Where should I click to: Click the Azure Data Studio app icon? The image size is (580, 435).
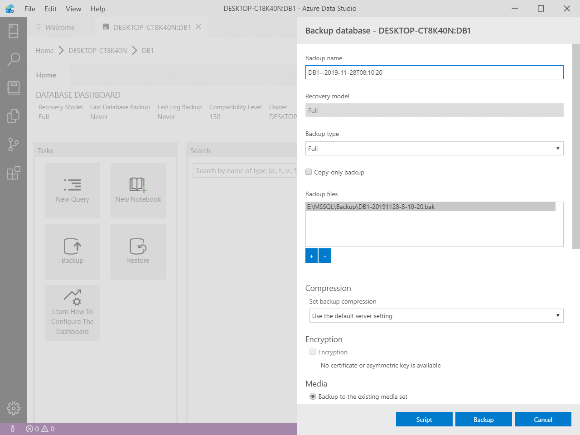tap(10, 9)
